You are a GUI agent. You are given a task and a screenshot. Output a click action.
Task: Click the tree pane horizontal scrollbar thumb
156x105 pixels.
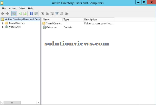coord(12,103)
